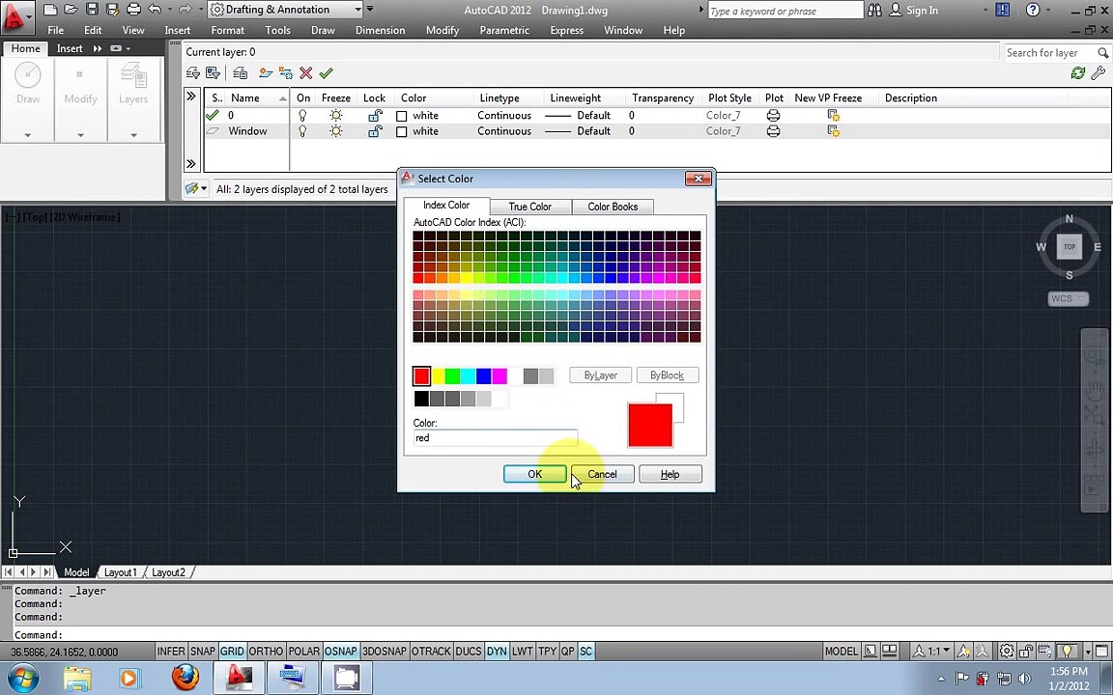Select the magenta standard color swatch

pyautogui.click(x=499, y=375)
